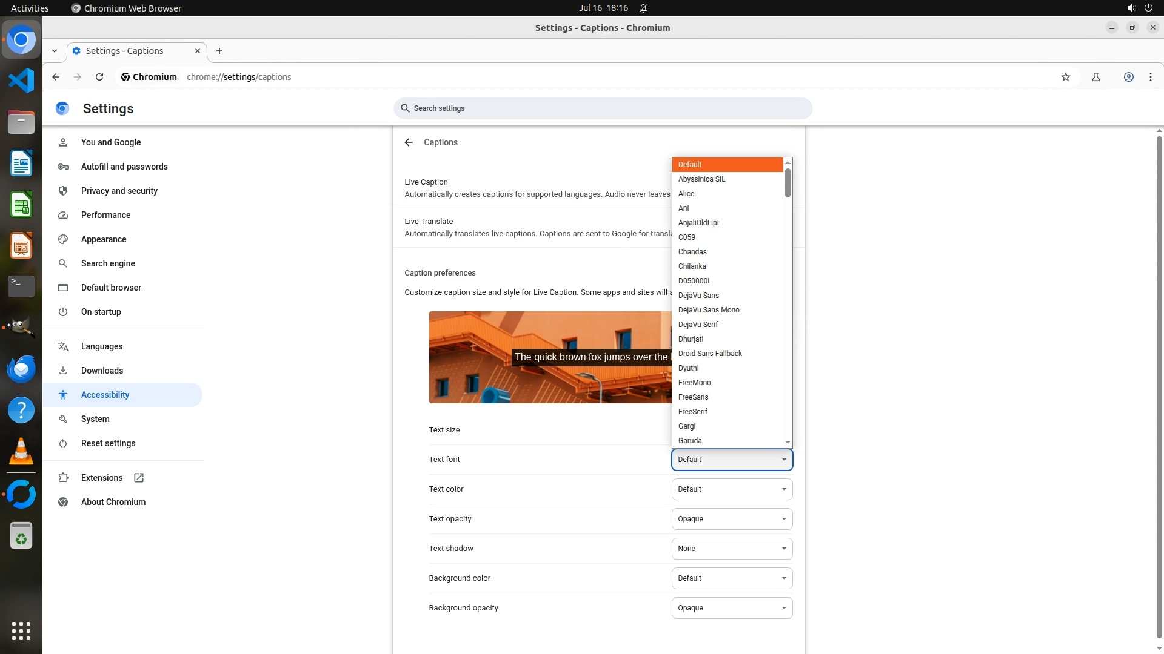Launch VLC from the dock

point(21,452)
